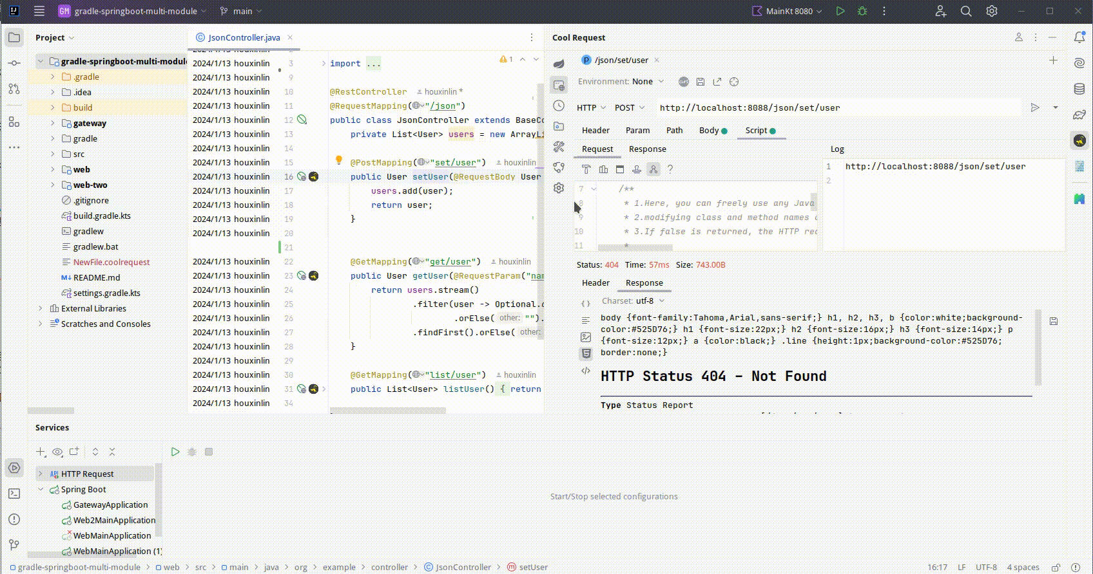Open the tools wrench icon in Cool Request sidebar
The image size is (1093, 574).
point(559,147)
